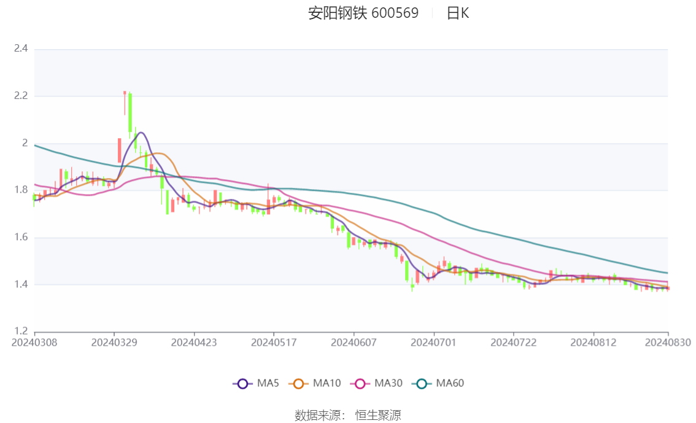The image size is (696, 423).
Task: Click the 20240722 x-axis date label
Action: pyautogui.click(x=513, y=343)
